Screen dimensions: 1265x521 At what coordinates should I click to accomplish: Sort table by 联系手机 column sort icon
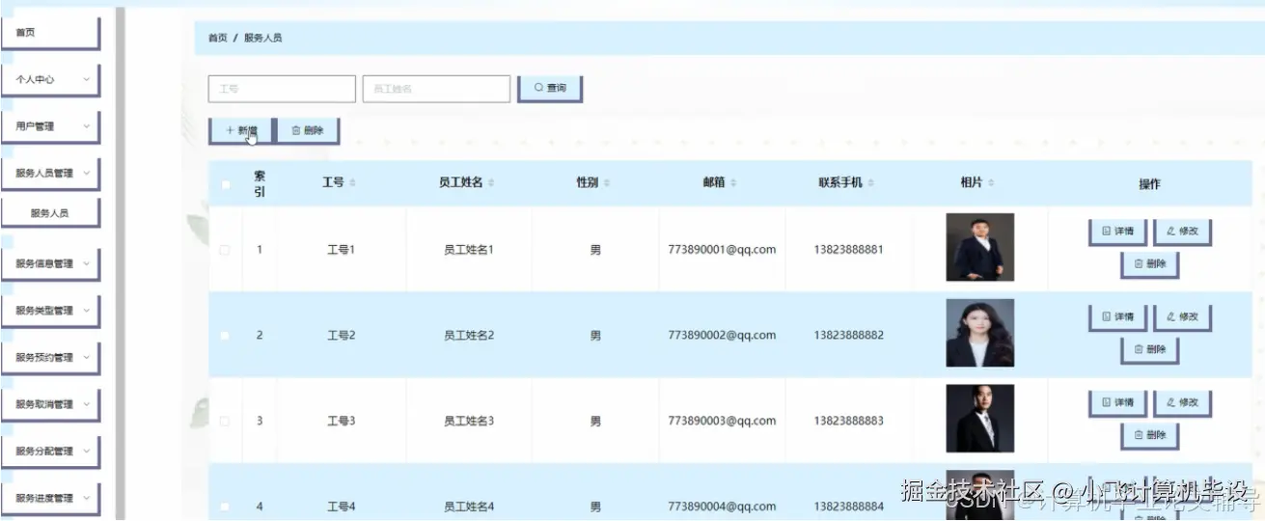tap(871, 183)
